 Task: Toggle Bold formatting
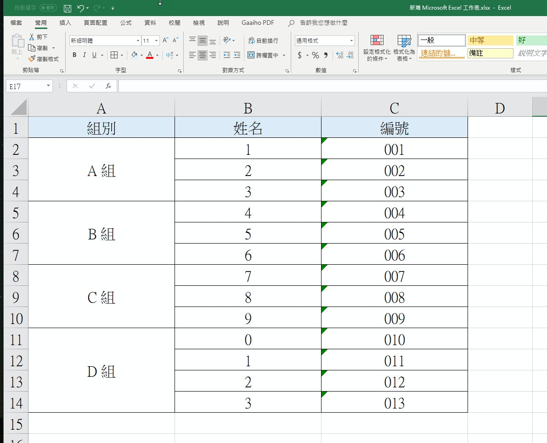[x=74, y=55]
